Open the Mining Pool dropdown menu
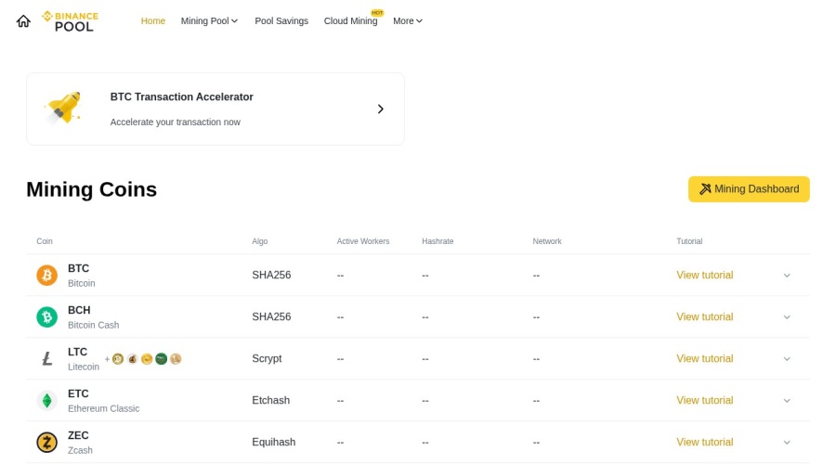836x464 pixels. coord(209,20)
